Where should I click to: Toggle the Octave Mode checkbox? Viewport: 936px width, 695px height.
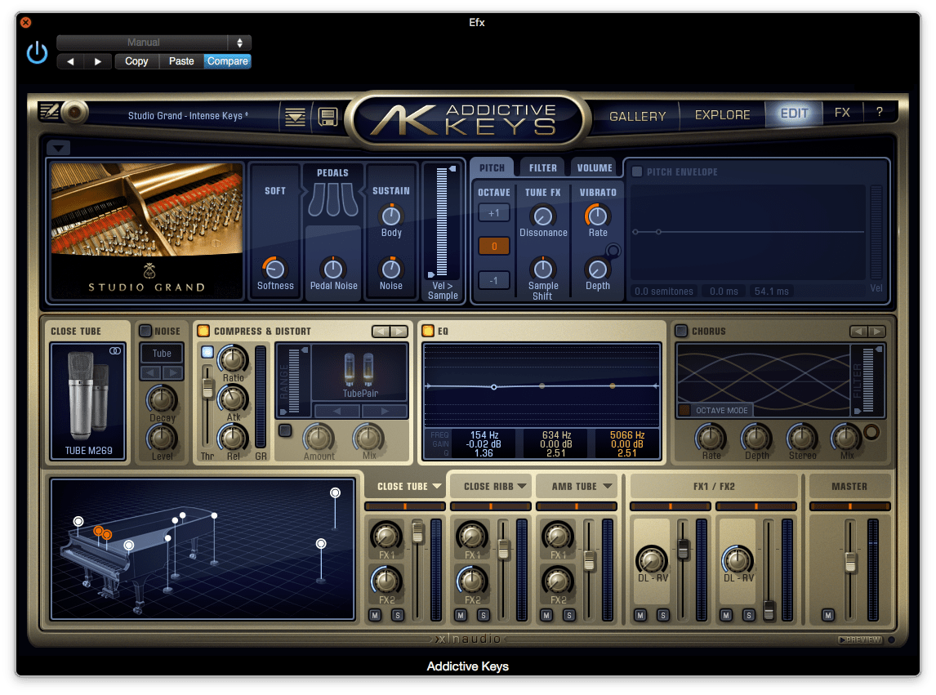(684, 410)
